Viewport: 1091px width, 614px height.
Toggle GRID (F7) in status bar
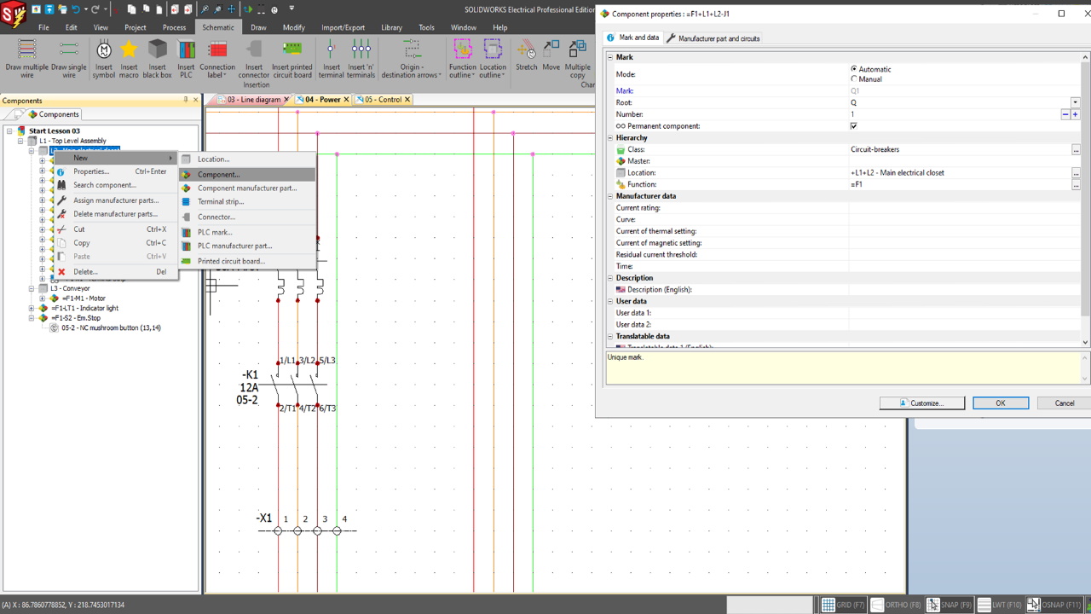(x=843, y=605)
